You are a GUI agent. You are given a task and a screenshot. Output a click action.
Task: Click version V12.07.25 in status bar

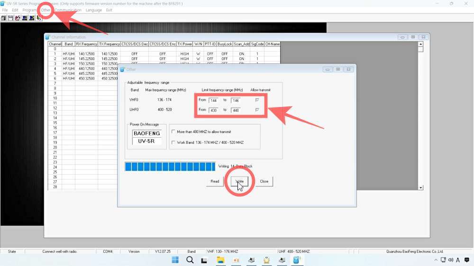(163, 251)
